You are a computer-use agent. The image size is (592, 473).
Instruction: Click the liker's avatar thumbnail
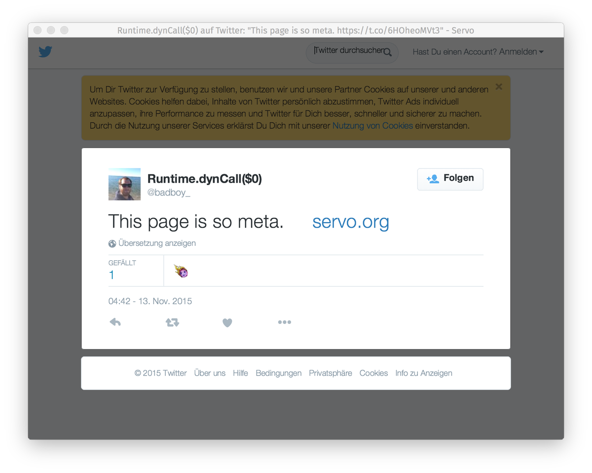pos(181,271)
